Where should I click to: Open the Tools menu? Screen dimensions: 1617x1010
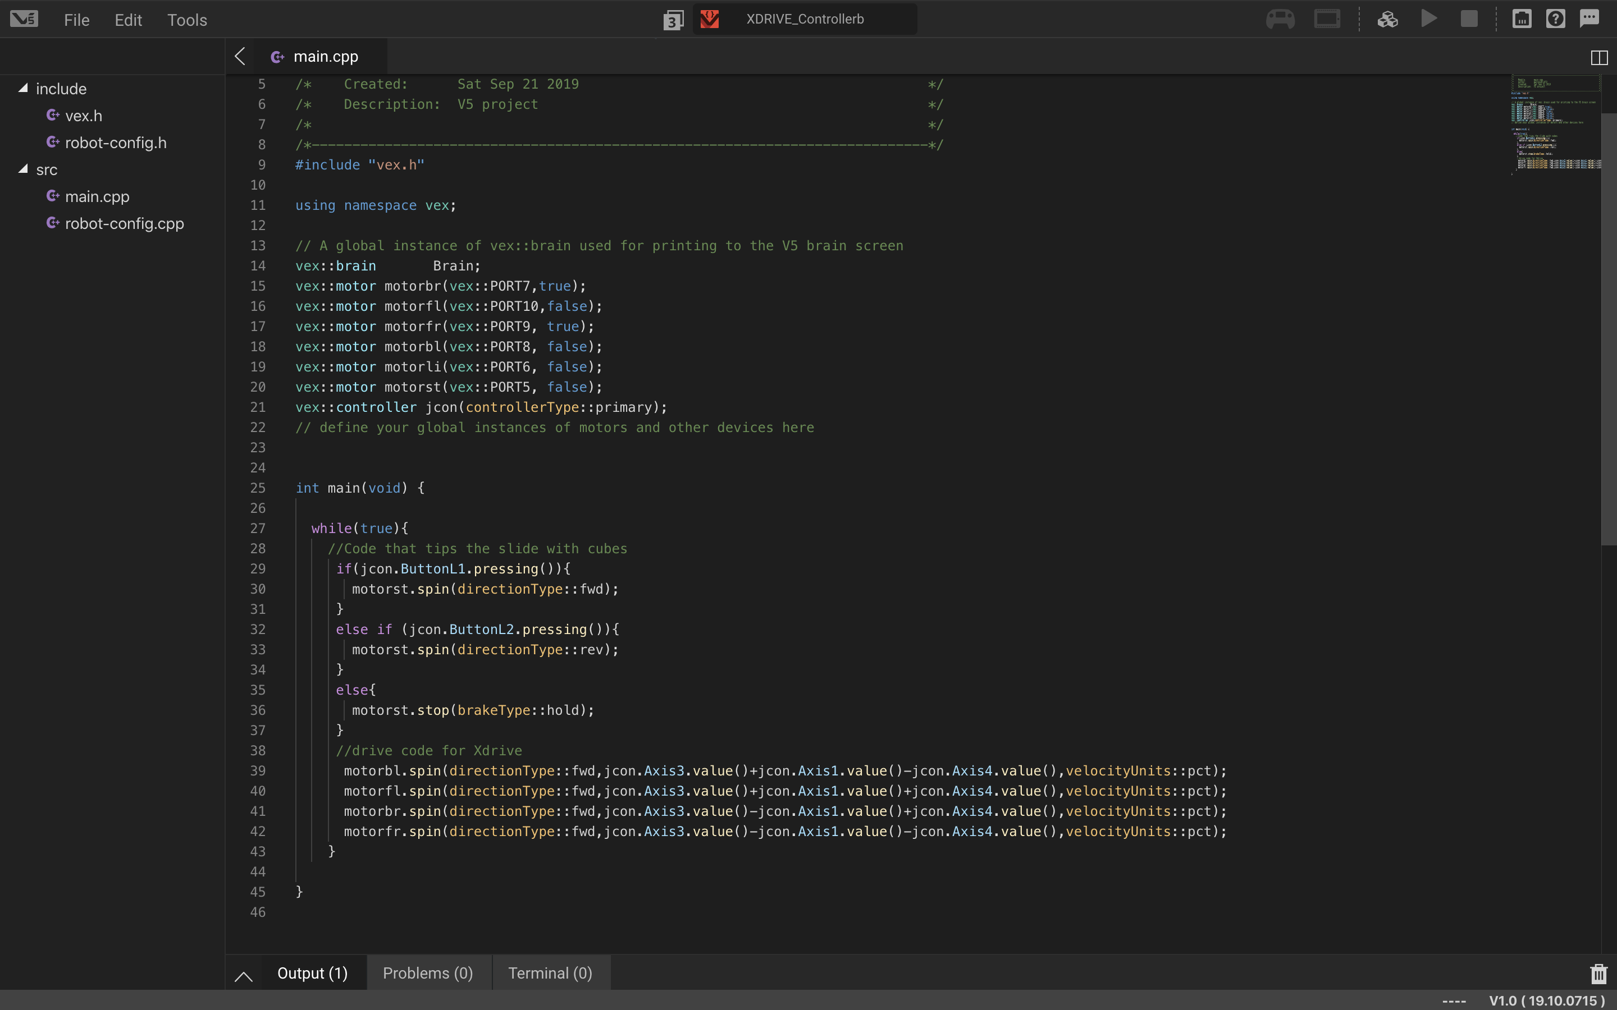click(x=187, y=20)
